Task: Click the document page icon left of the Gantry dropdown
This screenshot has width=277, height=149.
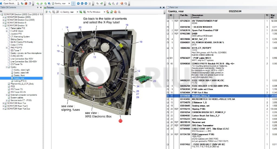Action: (53, 4)
